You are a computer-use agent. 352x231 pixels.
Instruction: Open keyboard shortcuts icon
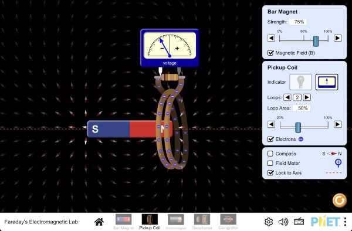click(299, 222)
